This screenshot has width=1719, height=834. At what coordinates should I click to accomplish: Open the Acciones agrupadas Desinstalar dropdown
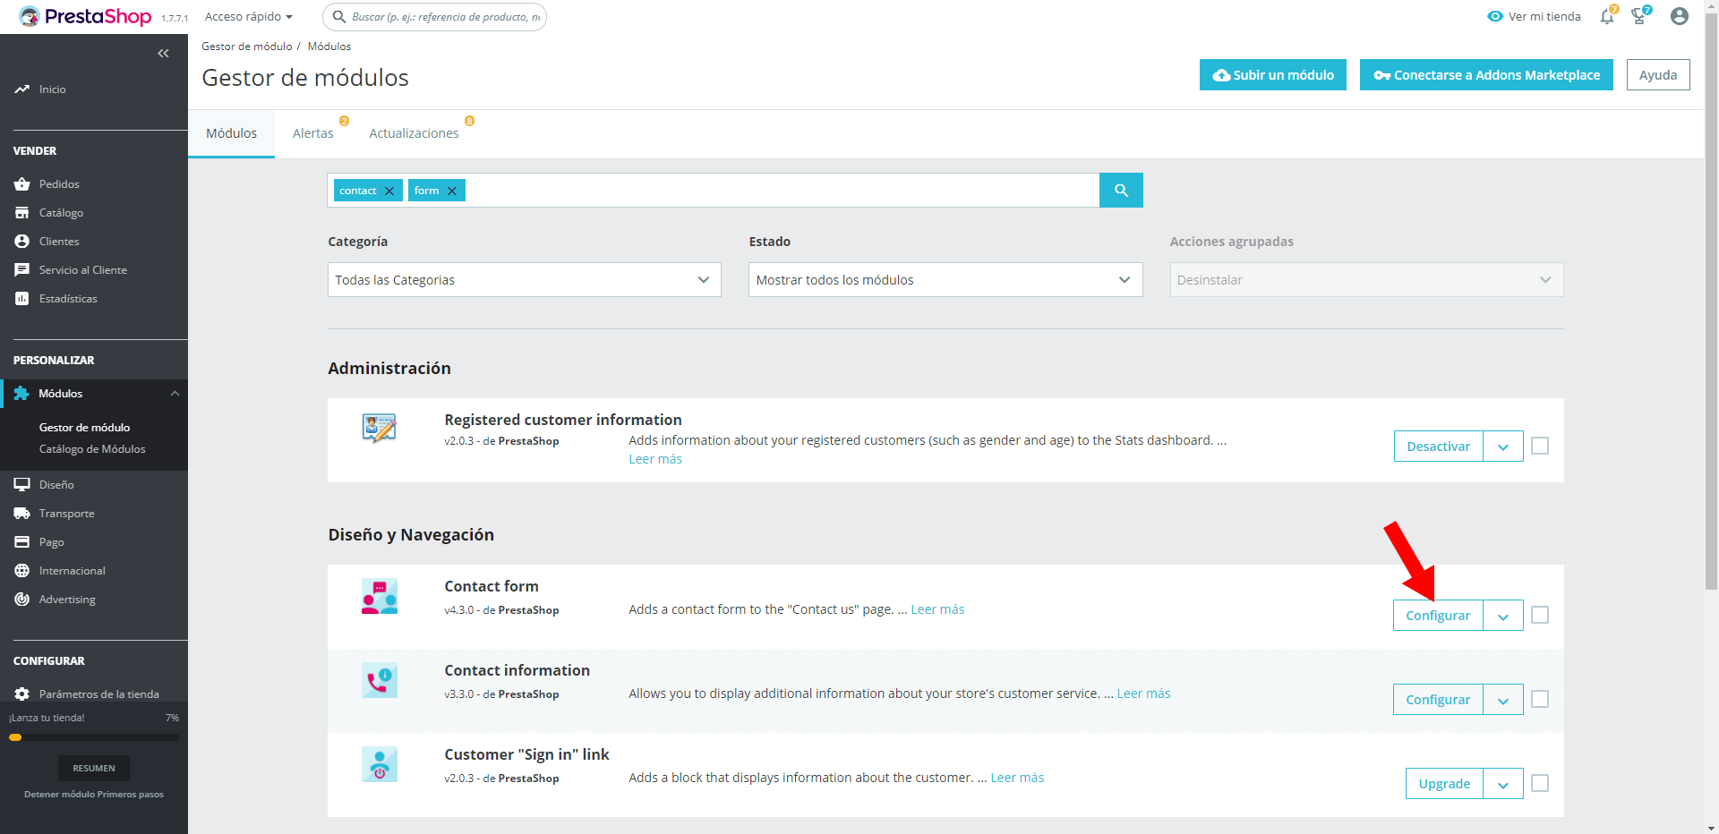[x=1366, y=280]
